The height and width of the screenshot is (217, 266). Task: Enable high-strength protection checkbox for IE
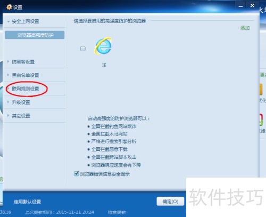[83, 49]
